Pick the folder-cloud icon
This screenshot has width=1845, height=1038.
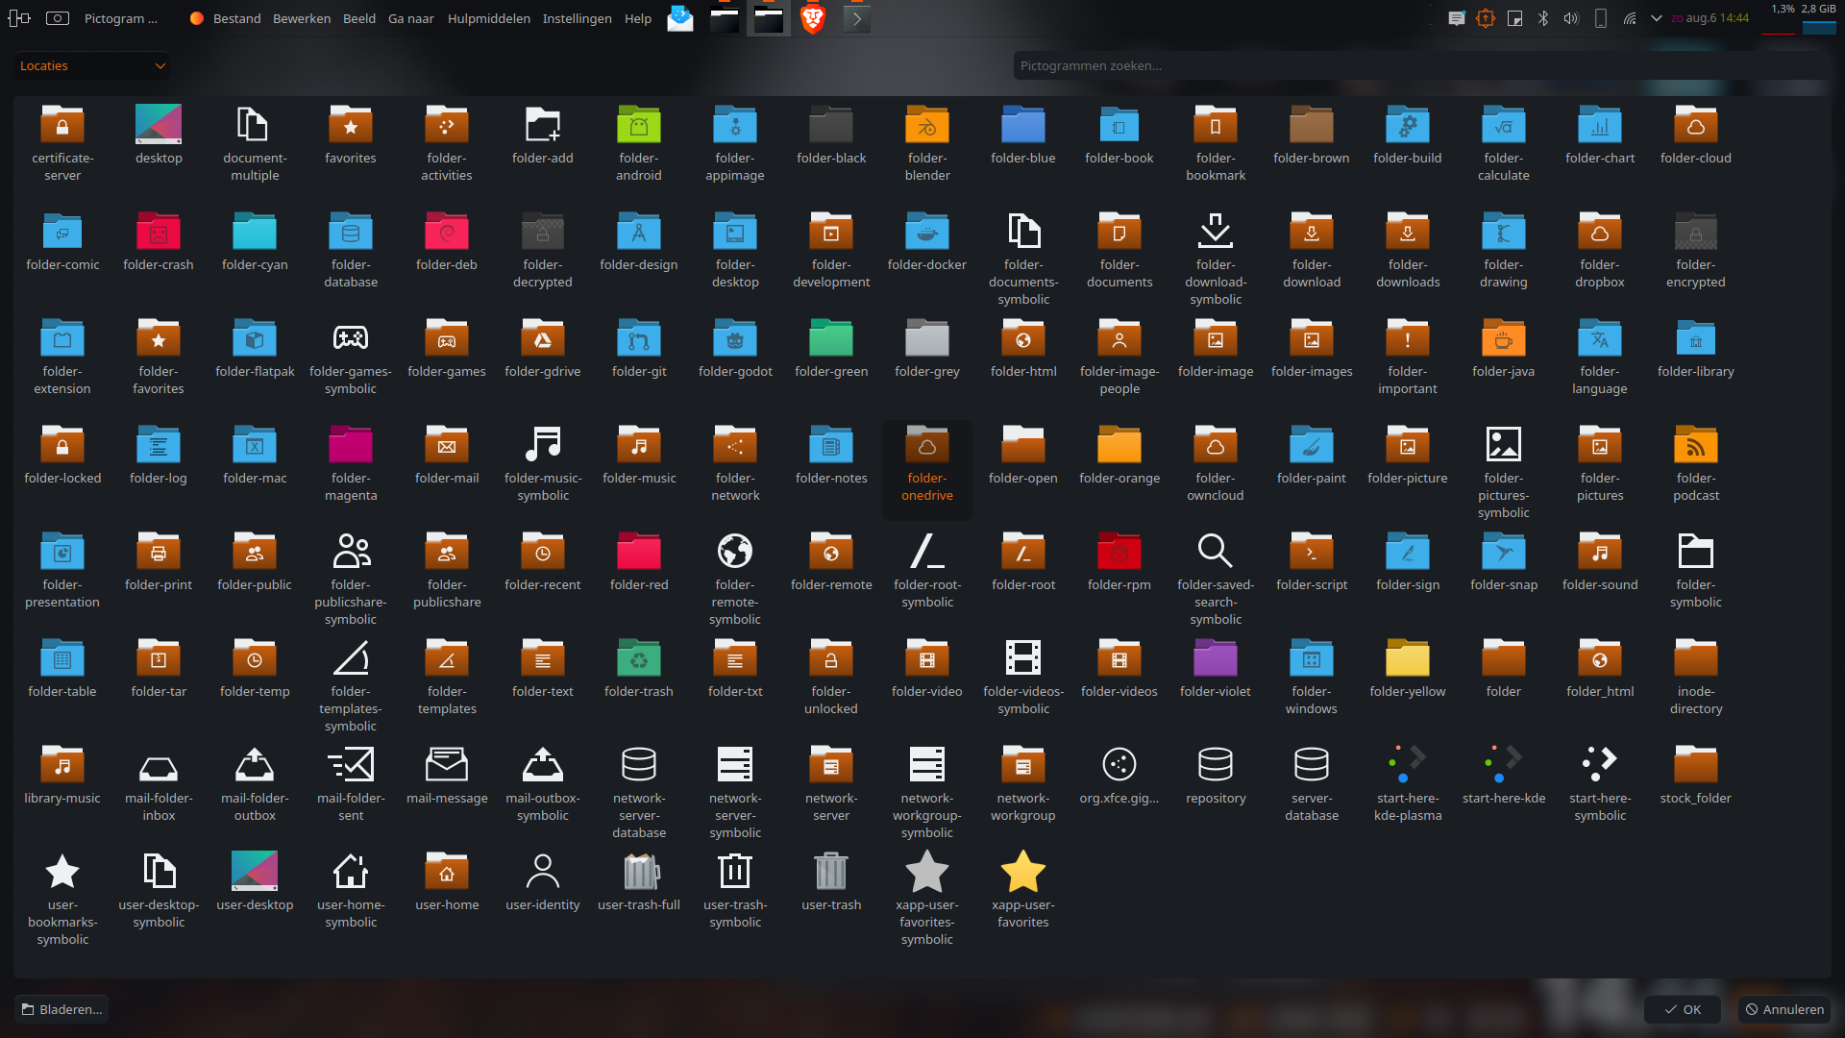(1695, 126)
